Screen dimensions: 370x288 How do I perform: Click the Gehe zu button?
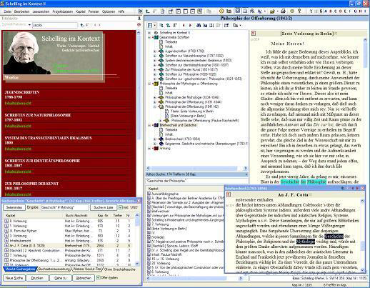pos(61,278)
